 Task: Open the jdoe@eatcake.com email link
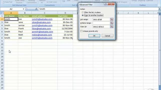[x=41, y=22]
